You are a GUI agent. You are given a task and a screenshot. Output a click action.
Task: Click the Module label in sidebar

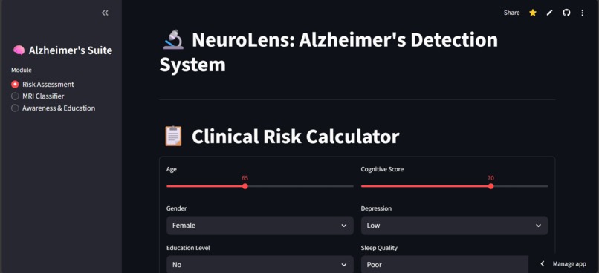[x=22, y=70]
